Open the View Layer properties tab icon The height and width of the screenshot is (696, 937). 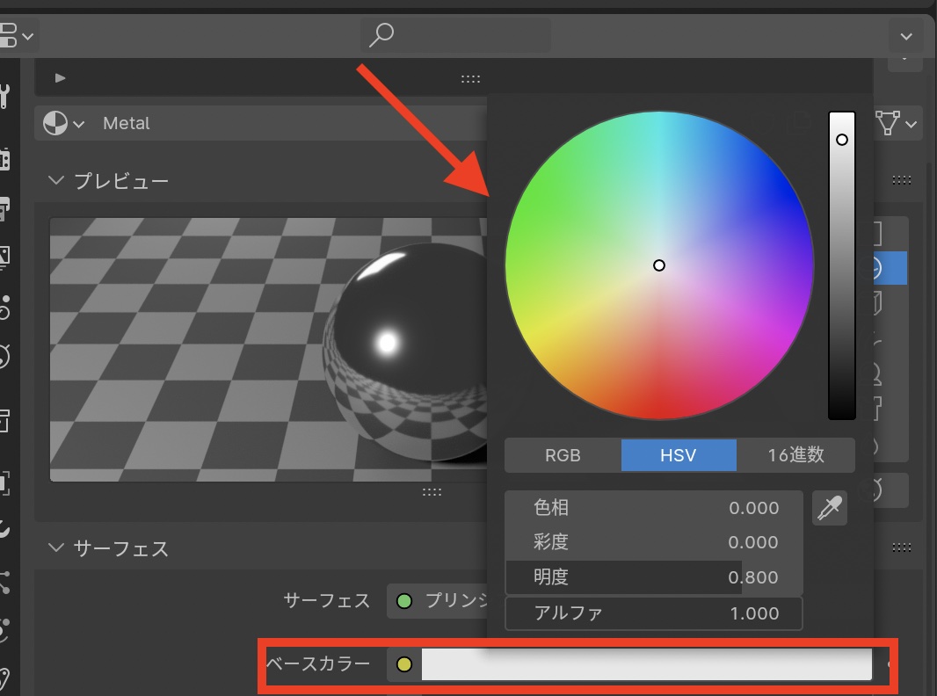click(x=4, y=257)
